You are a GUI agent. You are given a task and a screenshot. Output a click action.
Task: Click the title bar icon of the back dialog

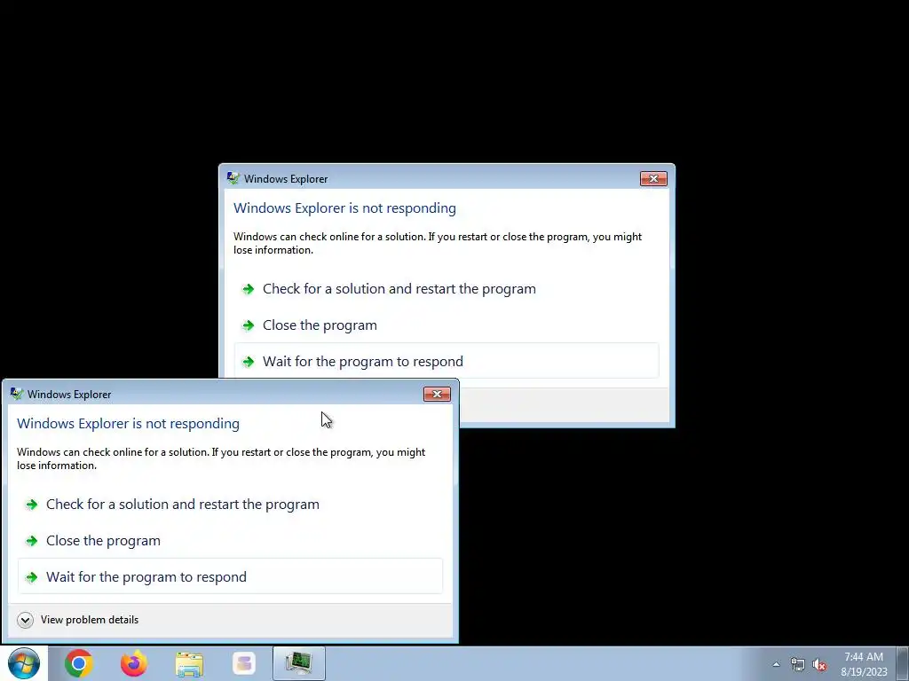[x=233, y=178]
